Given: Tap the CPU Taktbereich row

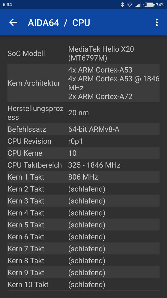Looking at the screenshot, I should 83,165.
